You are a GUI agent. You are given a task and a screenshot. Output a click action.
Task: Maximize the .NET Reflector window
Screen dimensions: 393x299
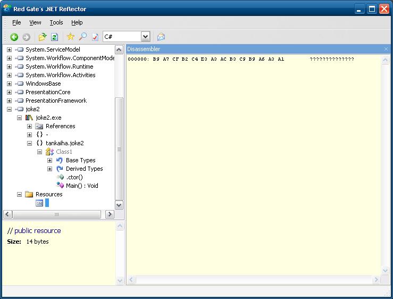click(372, 9)
